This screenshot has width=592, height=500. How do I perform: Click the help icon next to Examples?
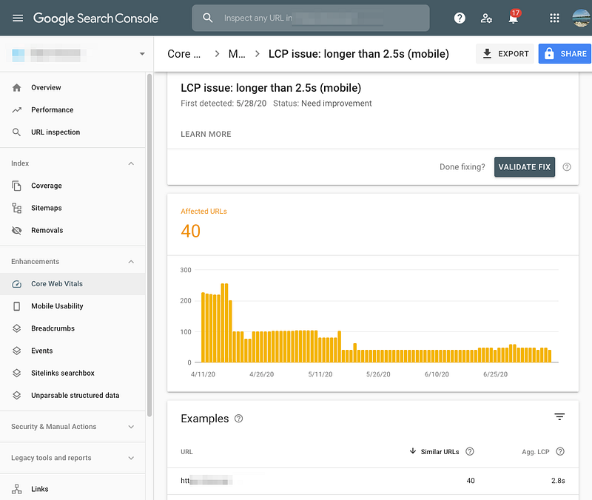click(238, 419)
